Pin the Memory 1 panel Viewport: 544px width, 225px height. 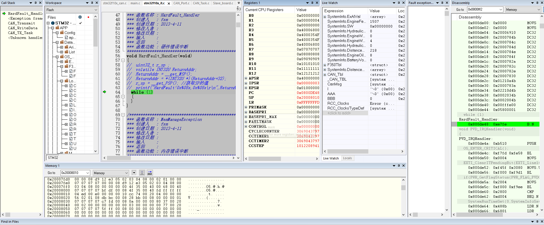tap(399, 166)
